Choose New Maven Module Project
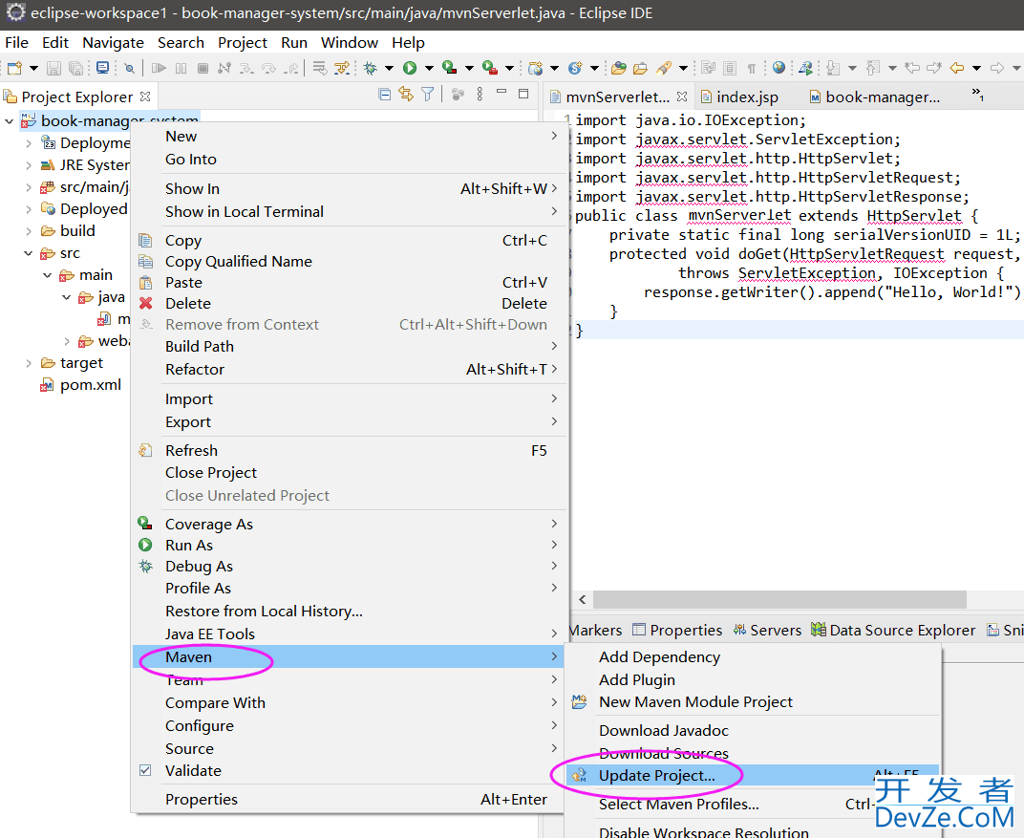 (x=753, y=702)
